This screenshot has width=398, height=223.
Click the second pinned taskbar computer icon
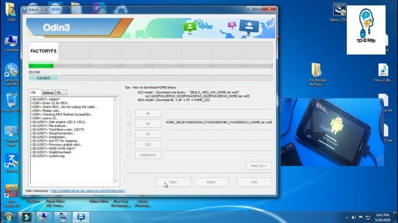[x=44, y=217]
